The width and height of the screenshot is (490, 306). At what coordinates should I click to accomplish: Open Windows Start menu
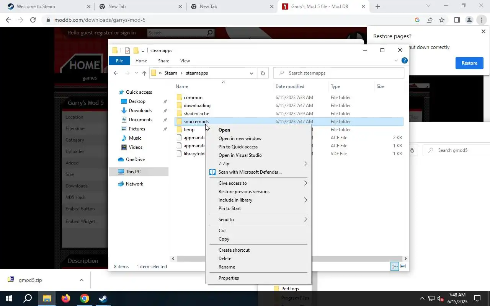coord(9,298)
